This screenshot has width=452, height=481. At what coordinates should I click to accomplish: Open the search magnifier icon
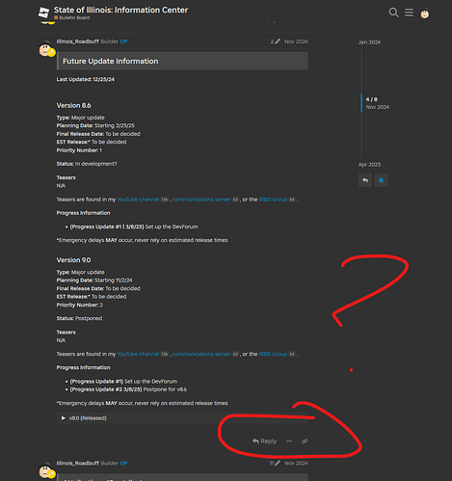393,13
